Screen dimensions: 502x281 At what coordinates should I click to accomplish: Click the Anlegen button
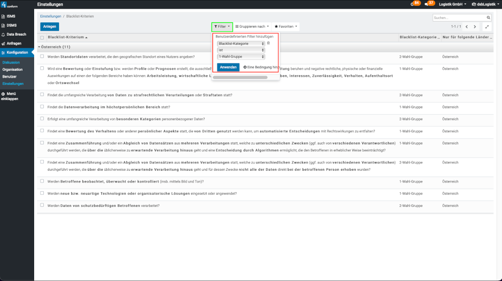49,26
